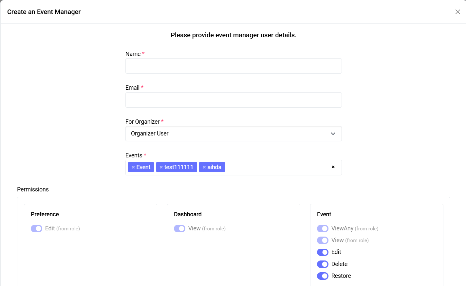
Task: Open the For Organizer dropdown chevron
Action: coord(333,134)
